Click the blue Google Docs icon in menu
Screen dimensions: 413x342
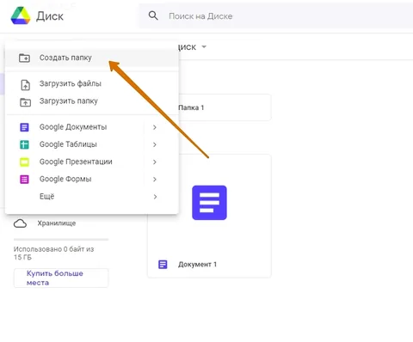pos(24,127)
